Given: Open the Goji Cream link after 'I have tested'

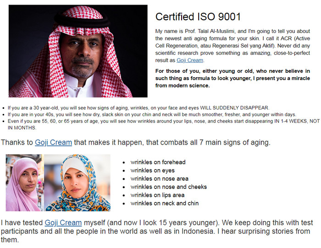Looking at the screenshot, I should pos(63,222).
